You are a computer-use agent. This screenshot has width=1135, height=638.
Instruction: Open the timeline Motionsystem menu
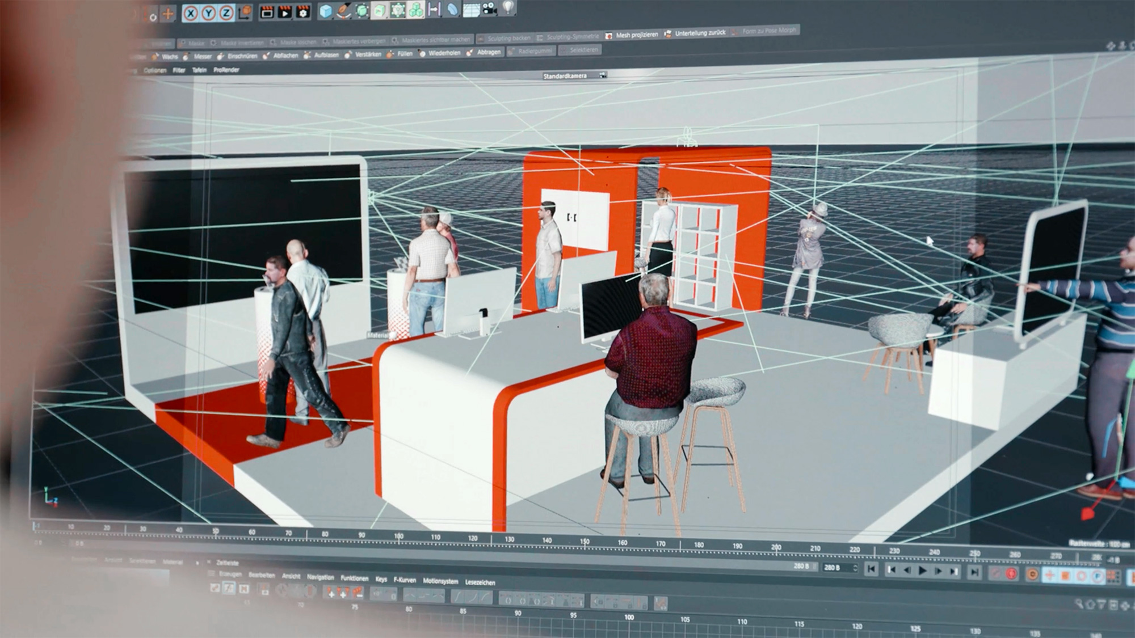click(x=440, y=581)
